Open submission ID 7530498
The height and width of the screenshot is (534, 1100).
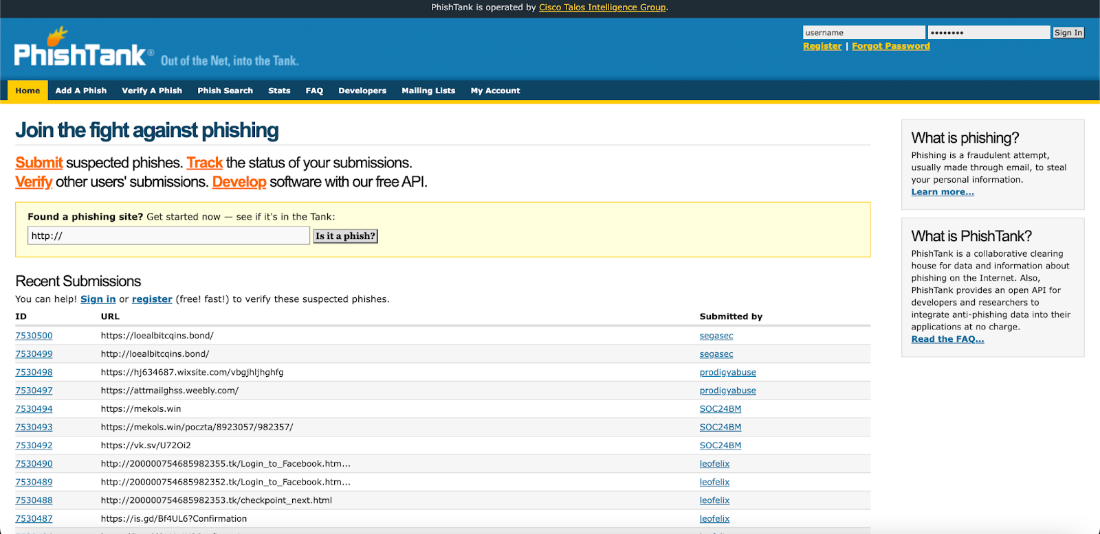pos(34,372)
